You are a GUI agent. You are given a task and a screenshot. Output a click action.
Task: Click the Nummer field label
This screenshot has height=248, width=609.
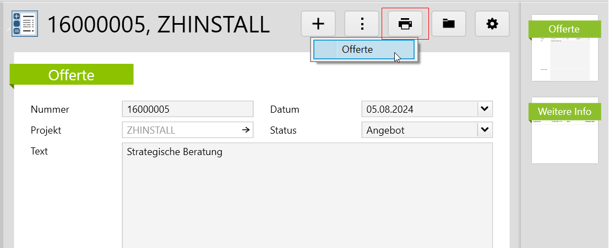point(50,109)
